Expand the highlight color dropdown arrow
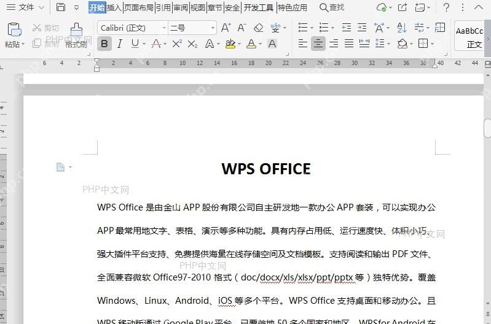Viewport: 491px width, 324px height. click(239, 44)
